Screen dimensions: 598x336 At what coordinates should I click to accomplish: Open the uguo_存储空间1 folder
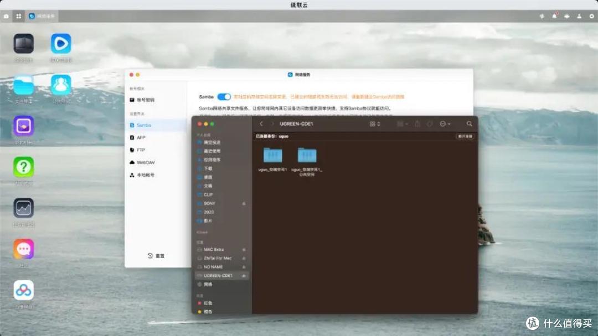click(x=272, y=160)
